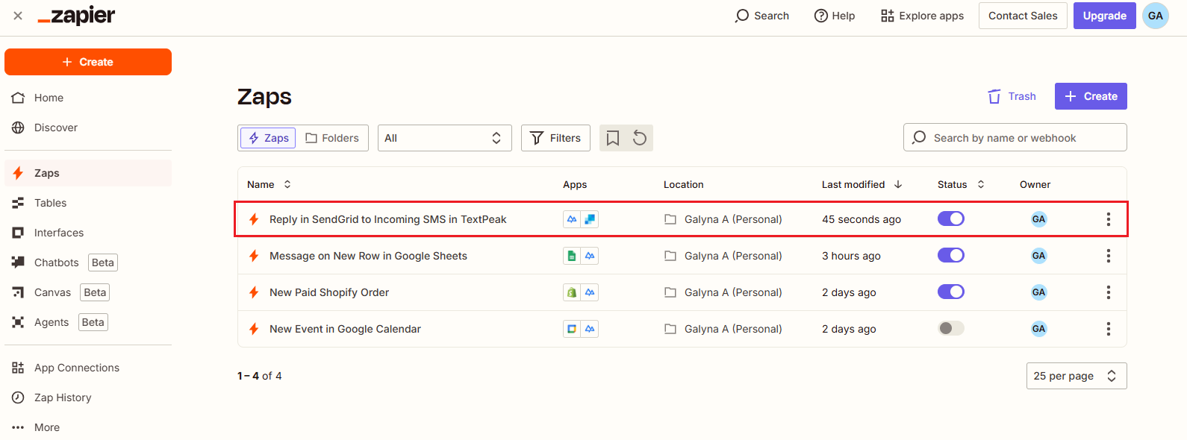Click the orange Create button in sidebar
The width and height of the screenshot is (1187, 440).
(88, 62)
